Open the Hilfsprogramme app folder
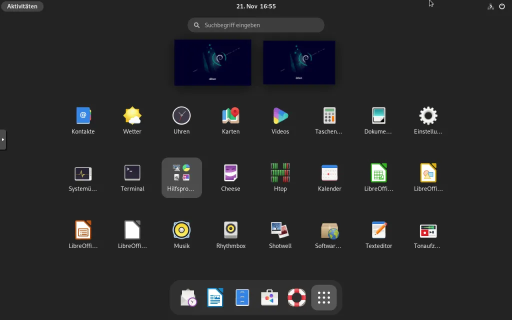 click(181, 177)
